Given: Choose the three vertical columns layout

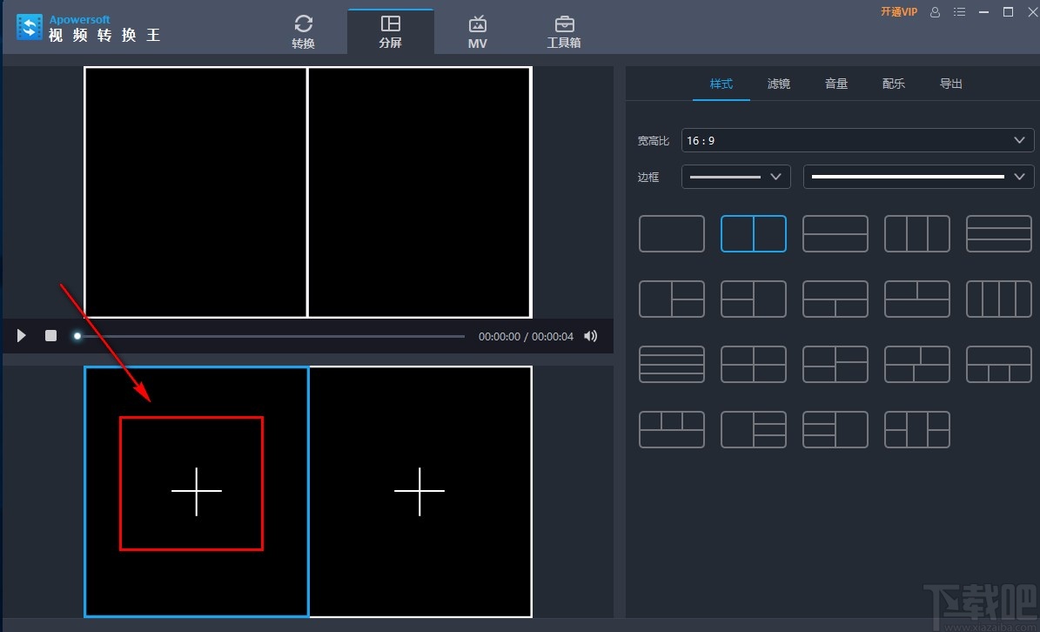Looking at the screenshot, I should (x=917, y=233).
